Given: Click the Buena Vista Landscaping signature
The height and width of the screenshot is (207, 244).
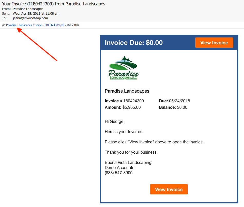Looking at the screenshot, I should coord(128,162).
